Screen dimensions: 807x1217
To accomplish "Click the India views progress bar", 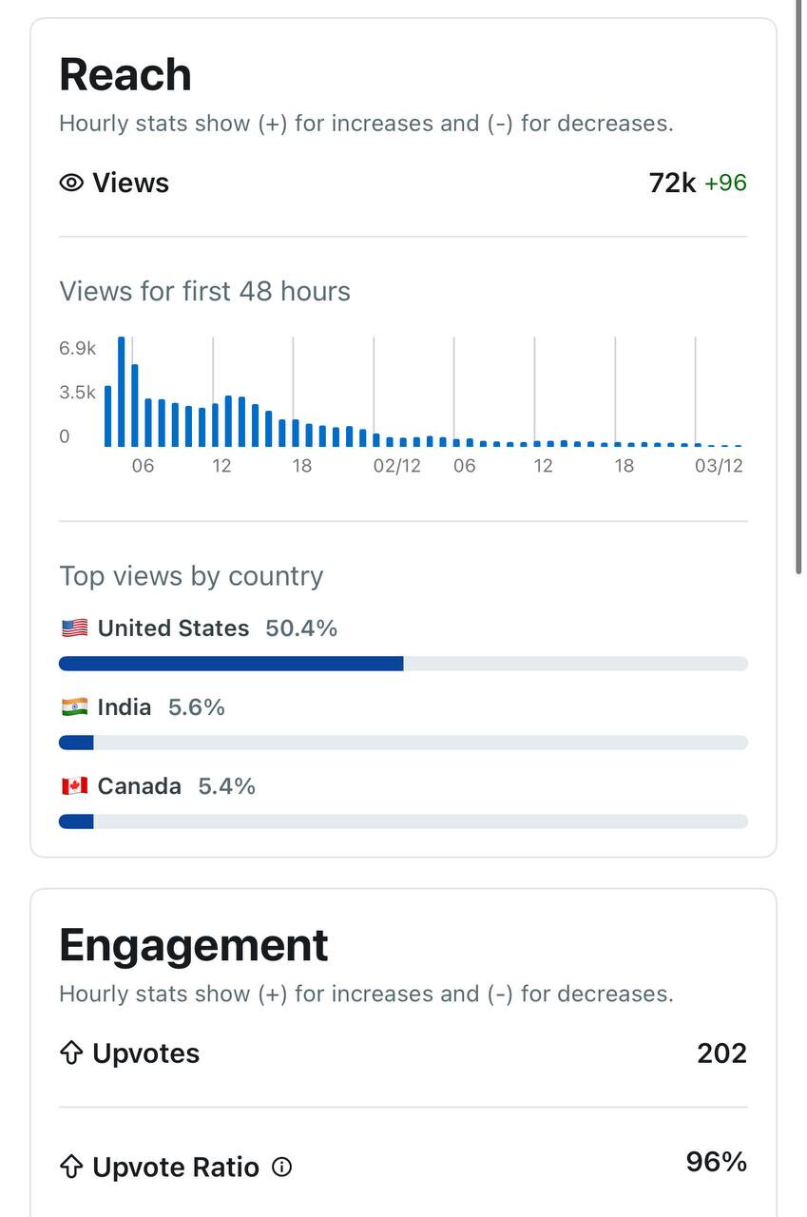I will pyautogui.click(x=403, y=743).
